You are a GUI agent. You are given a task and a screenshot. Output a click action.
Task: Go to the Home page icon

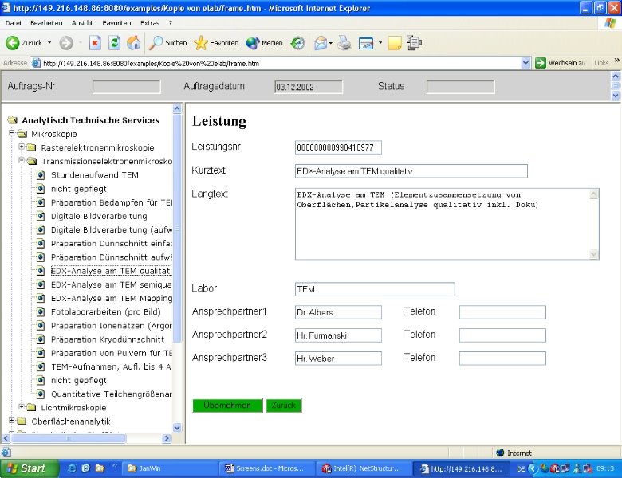click(x=134, y=43)
